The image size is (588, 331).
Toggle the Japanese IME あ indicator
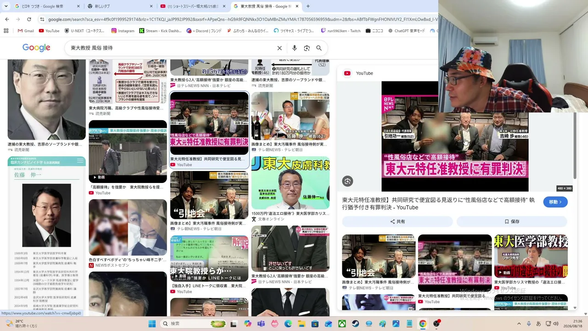coord(538,324)
